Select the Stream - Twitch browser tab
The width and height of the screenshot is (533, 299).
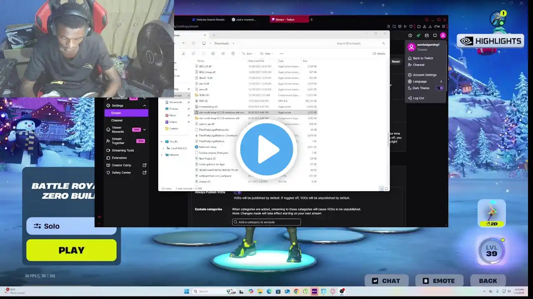coord(288,20)
